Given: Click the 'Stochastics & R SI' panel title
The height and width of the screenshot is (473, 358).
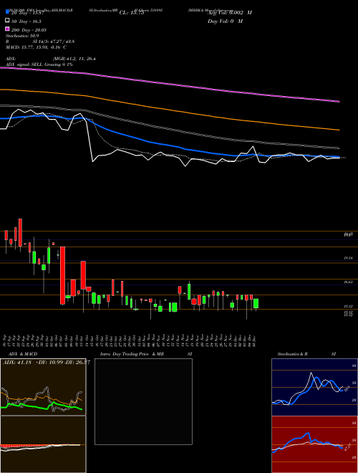Looking at the screenshot, I should (x=306, y=354).
